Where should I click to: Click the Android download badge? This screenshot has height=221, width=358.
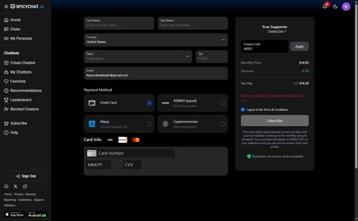point(37,214)
